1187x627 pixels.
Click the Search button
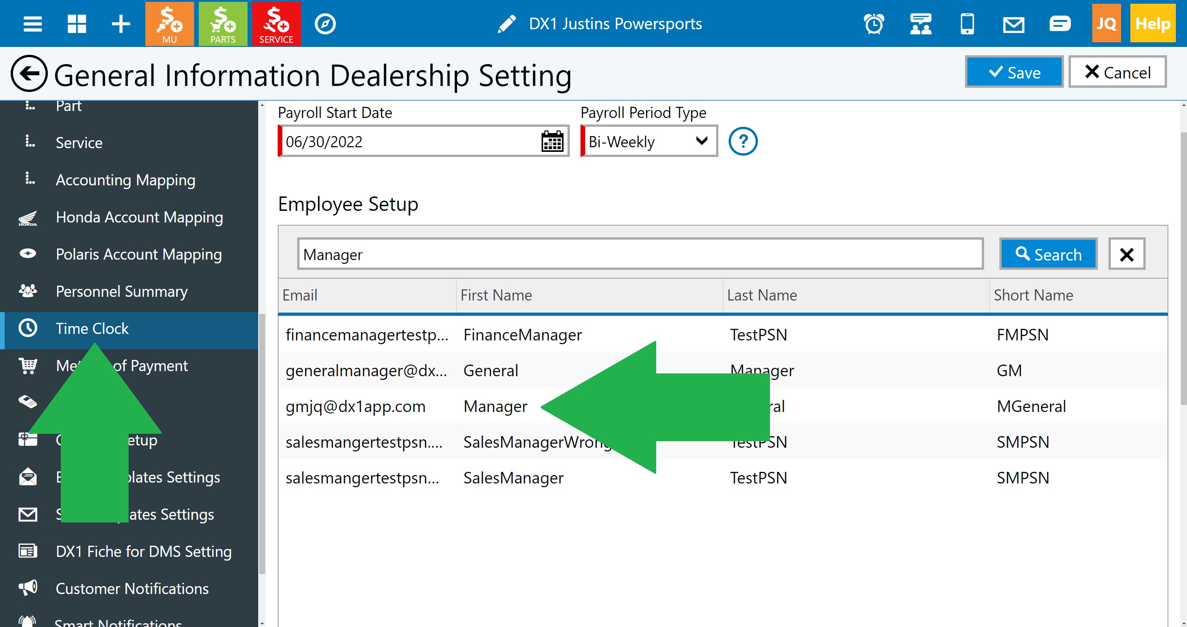(x=1048, y=254)
